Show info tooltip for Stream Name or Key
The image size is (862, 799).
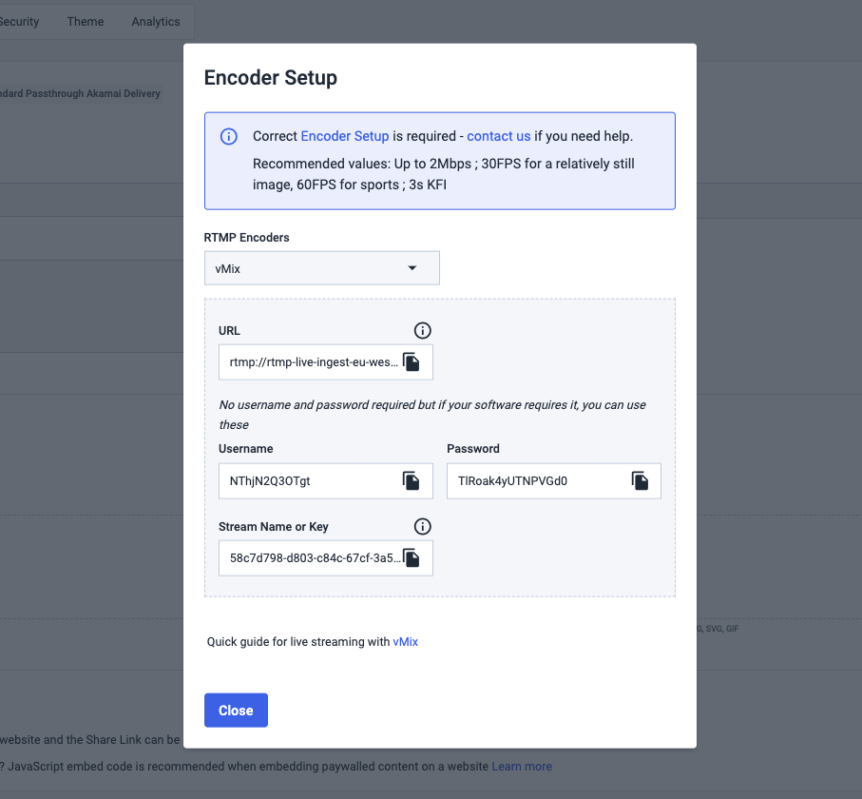[422, 527]
